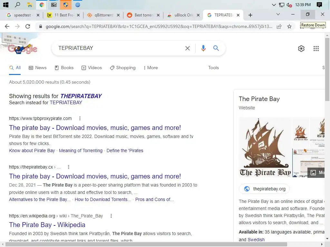This screenshot has width=330, height=247.
Task: Open File Explorer from the taskbar
Action: 30,5
